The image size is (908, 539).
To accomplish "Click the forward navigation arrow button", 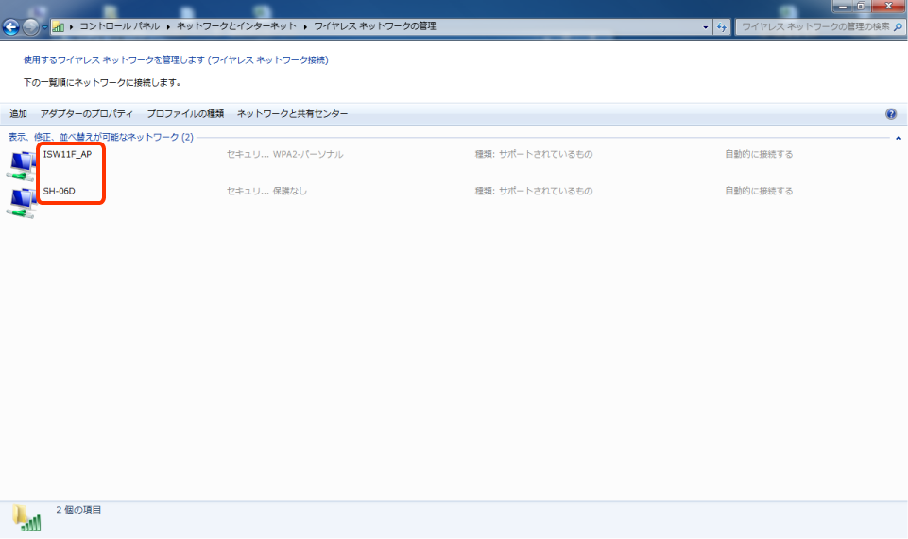I will (x=31, y=26).
